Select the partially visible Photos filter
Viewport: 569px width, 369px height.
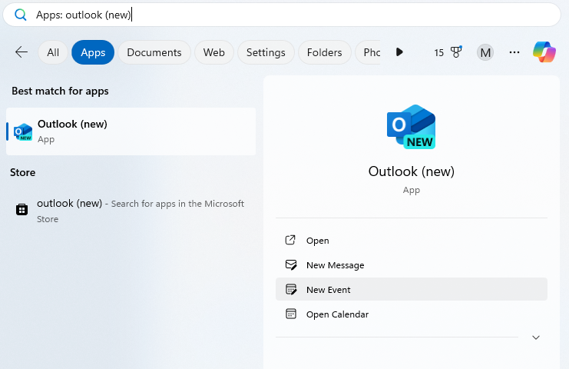(x=368, y=52)
